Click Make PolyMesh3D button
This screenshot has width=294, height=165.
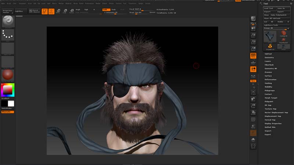point(280,15)
